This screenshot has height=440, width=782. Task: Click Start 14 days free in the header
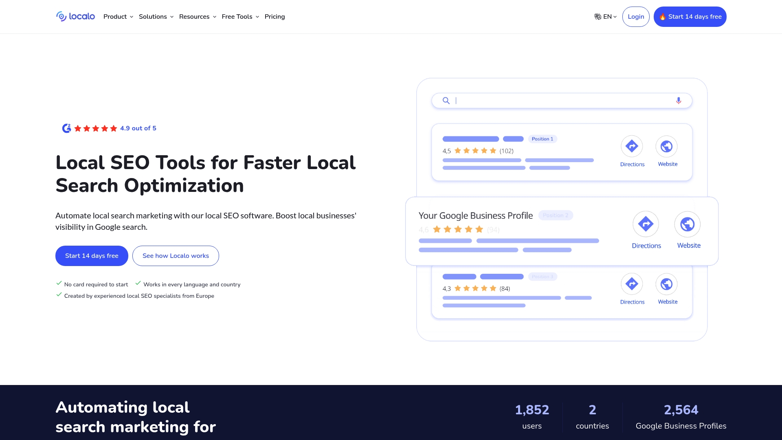click(690, 17)
